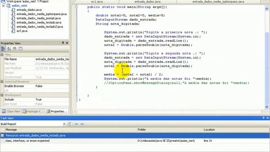Switch properties to Categorized view

tap(3, 49)
